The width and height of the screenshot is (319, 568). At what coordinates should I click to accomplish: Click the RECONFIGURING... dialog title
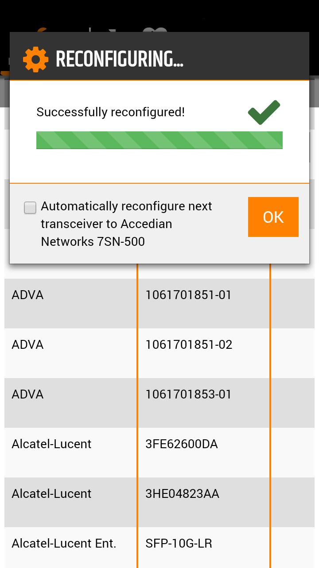[x=120, y=59]
